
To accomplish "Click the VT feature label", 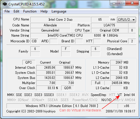I will pos(120,95).
